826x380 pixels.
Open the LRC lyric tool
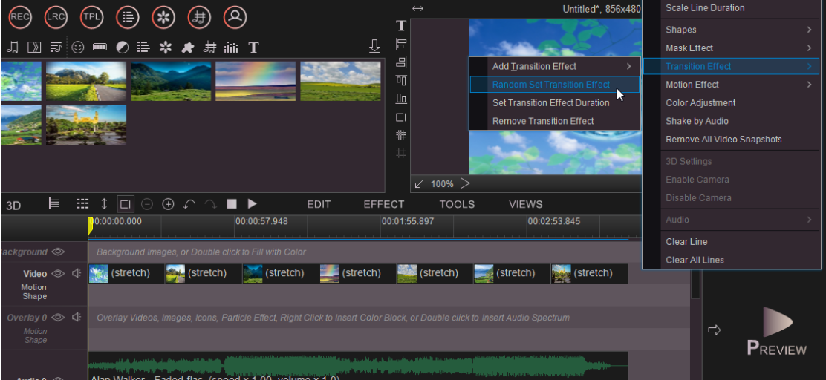(56, 17)
